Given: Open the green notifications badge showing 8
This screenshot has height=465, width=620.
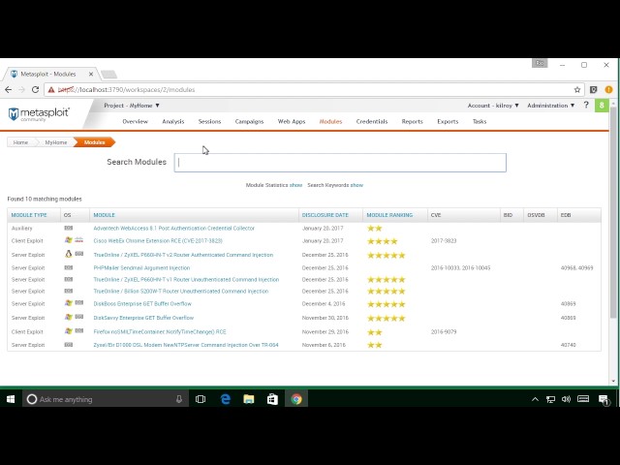Looking at the screenshot, I should (x=602, y=106).
